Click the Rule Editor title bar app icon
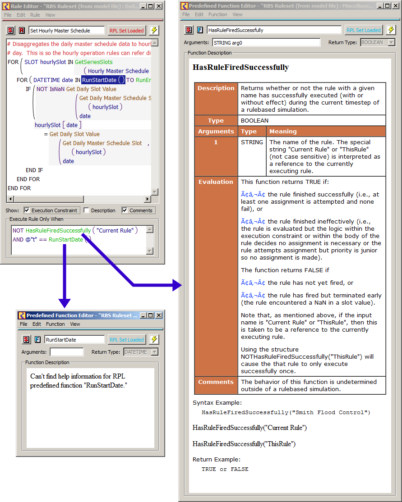The height and width of the screenshot is (502, 402). pyautogui.click(x=6, y=6)
